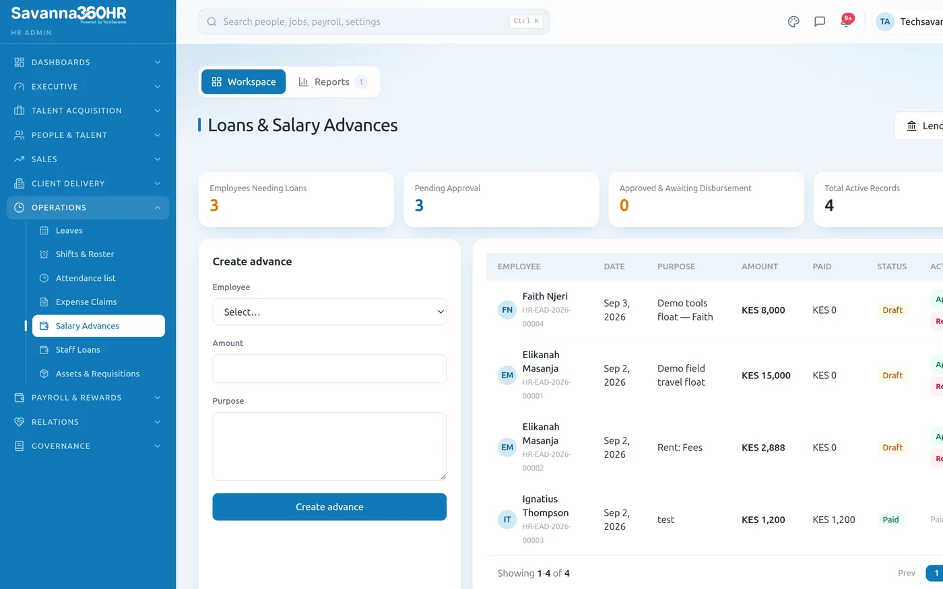Switch to the Reports tab
The image size is (943, 589).
pos(332,81)
